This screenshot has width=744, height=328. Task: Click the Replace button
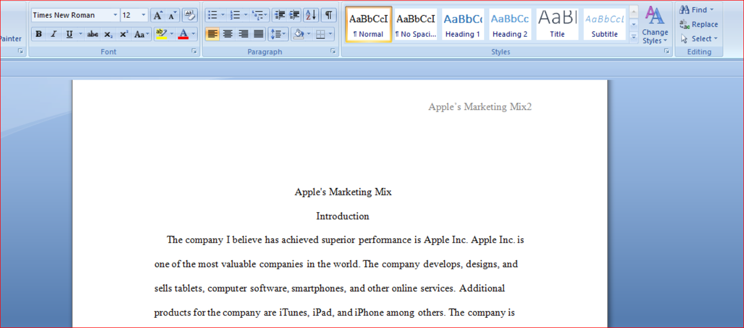pyautogui.click(x=699, y=24)
